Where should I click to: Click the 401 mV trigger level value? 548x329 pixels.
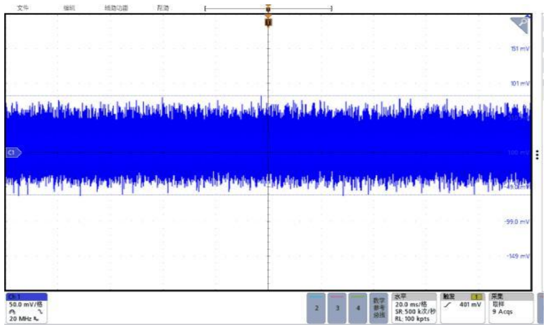[470, 304]
